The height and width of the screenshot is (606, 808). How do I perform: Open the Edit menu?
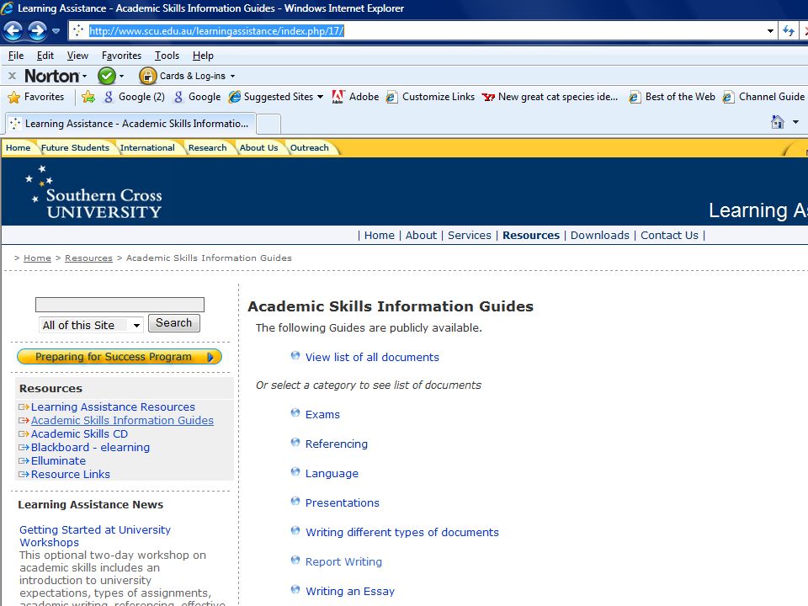pos(45,56)
